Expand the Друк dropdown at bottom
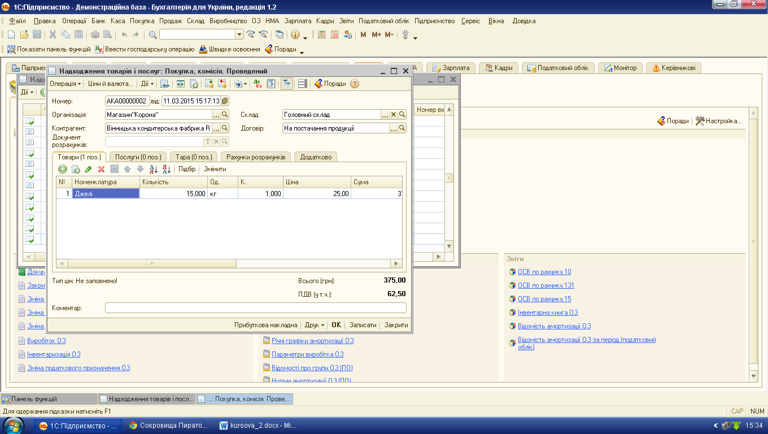 [x=315, y=325]
